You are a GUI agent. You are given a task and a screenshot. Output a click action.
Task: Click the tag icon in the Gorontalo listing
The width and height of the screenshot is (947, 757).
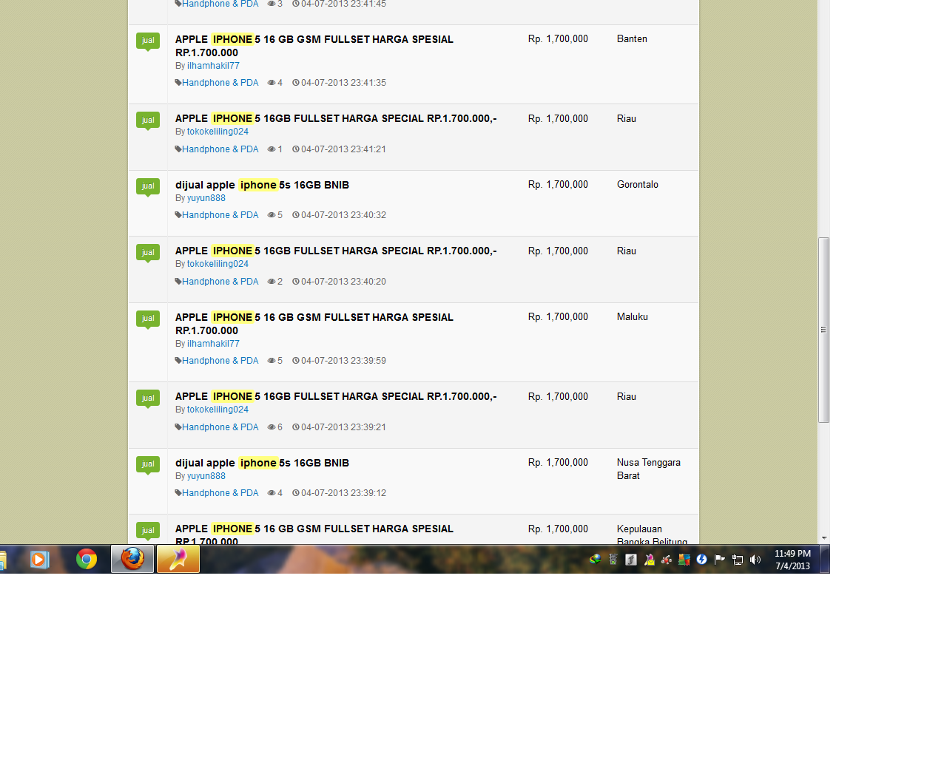[178, 215]
